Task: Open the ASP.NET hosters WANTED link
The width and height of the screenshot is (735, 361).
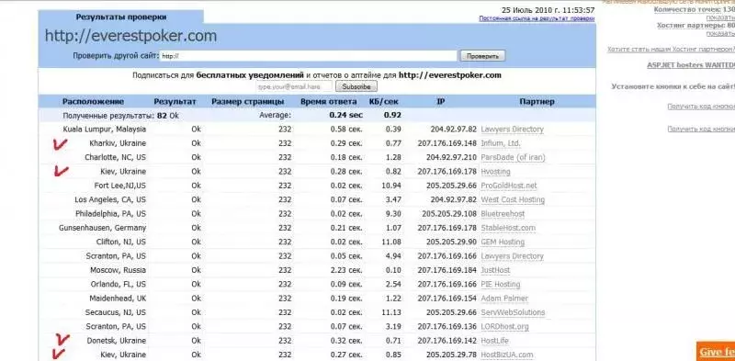Action: point(691,65)
